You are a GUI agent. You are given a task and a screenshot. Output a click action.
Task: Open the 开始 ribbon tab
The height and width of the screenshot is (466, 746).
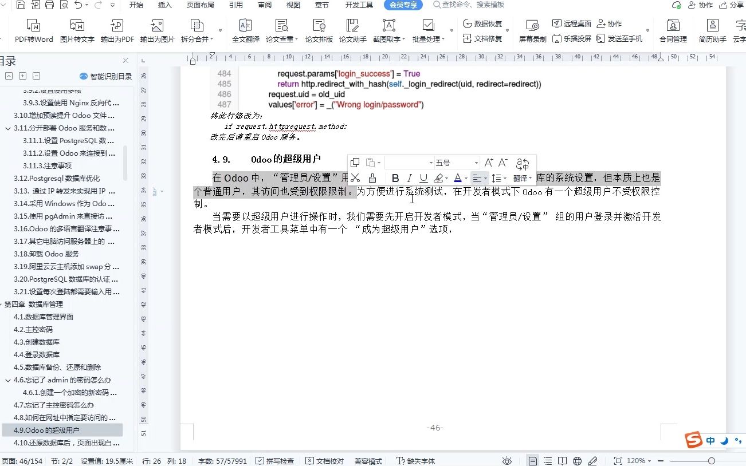coord(136,5)
